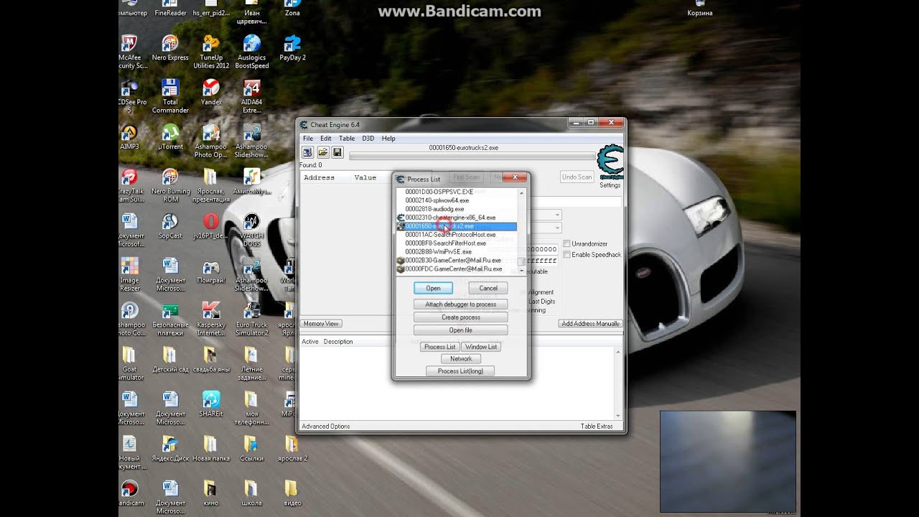This screenshot has height=517, width=919.
Task: Open the second scan-type dropdown arrow behind the dialog
Action: tap(557, 228)
